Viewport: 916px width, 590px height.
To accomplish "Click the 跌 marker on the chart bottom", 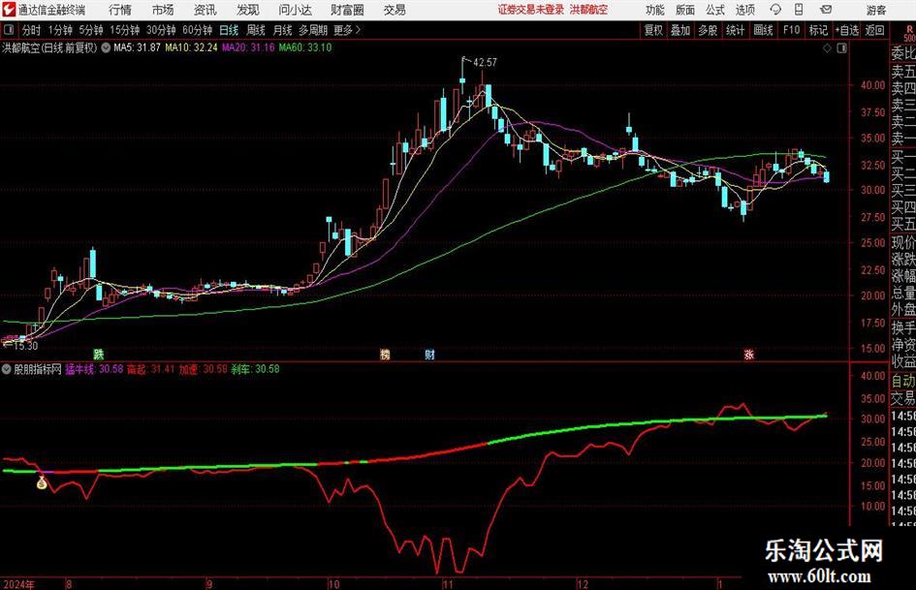I will 99,354.
